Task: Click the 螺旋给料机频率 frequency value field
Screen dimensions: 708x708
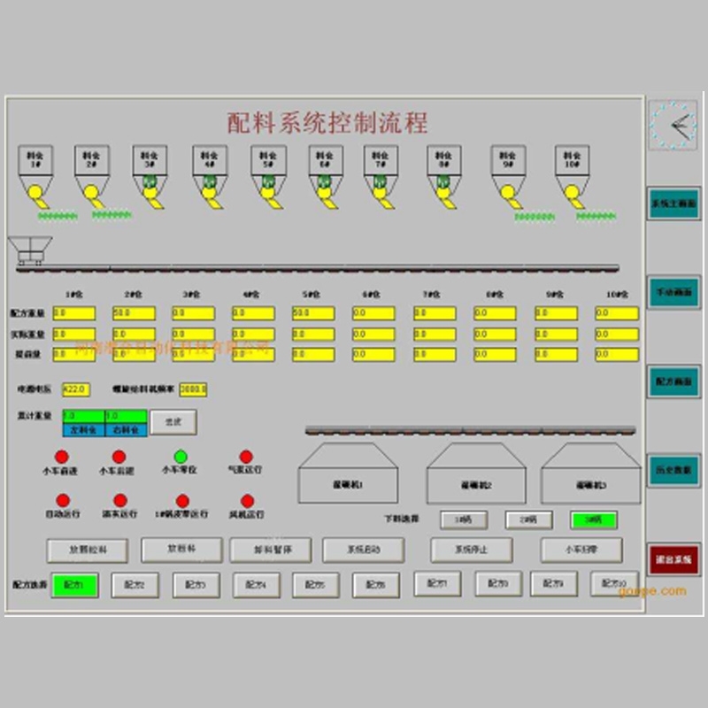Action: click(193, 389)
